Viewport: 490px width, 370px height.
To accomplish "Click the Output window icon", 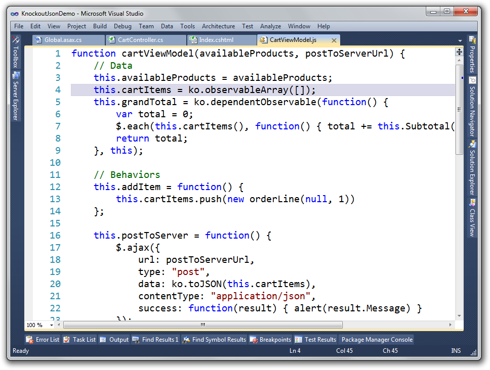I will coord(103,340).
